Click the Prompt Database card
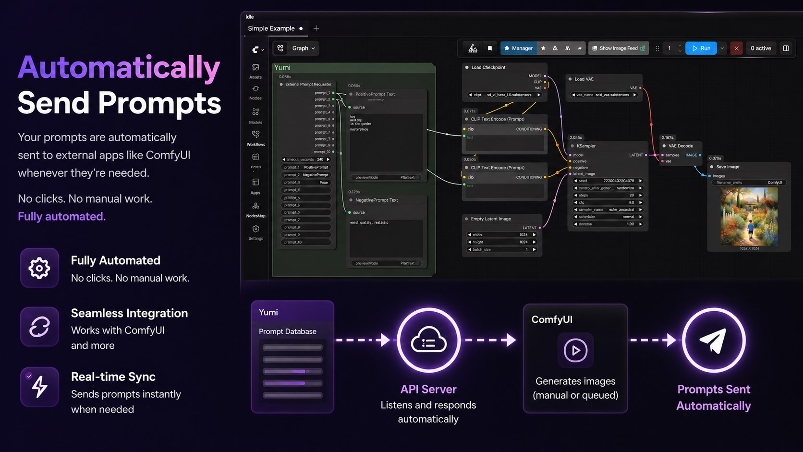803x452 pixels. 292,357
